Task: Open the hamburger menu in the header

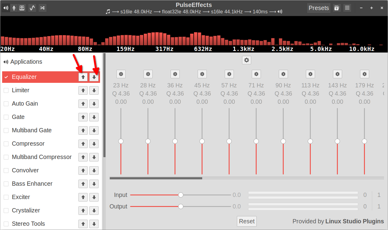Action: [347, 8]
